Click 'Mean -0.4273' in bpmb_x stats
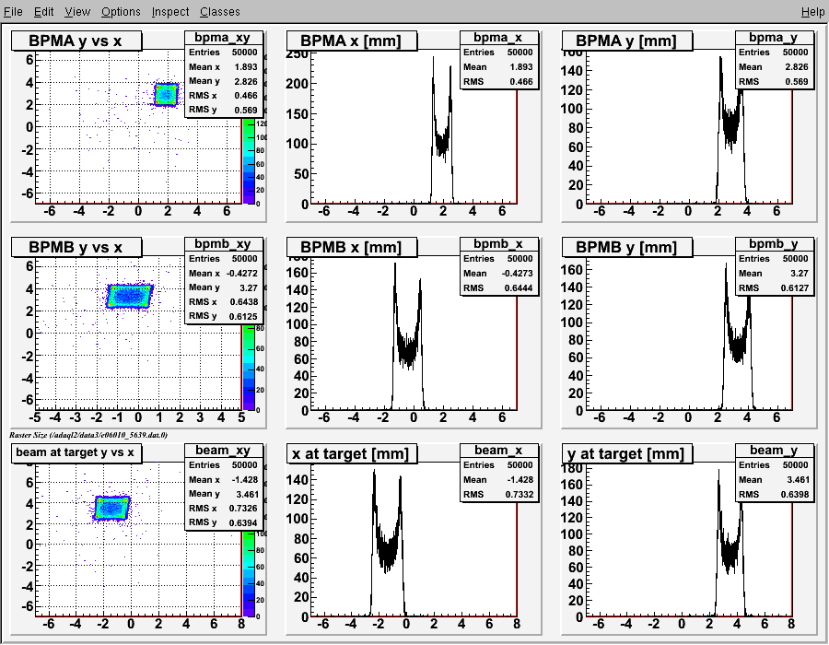This screenshot has height=645, width=829. point(498,274)
